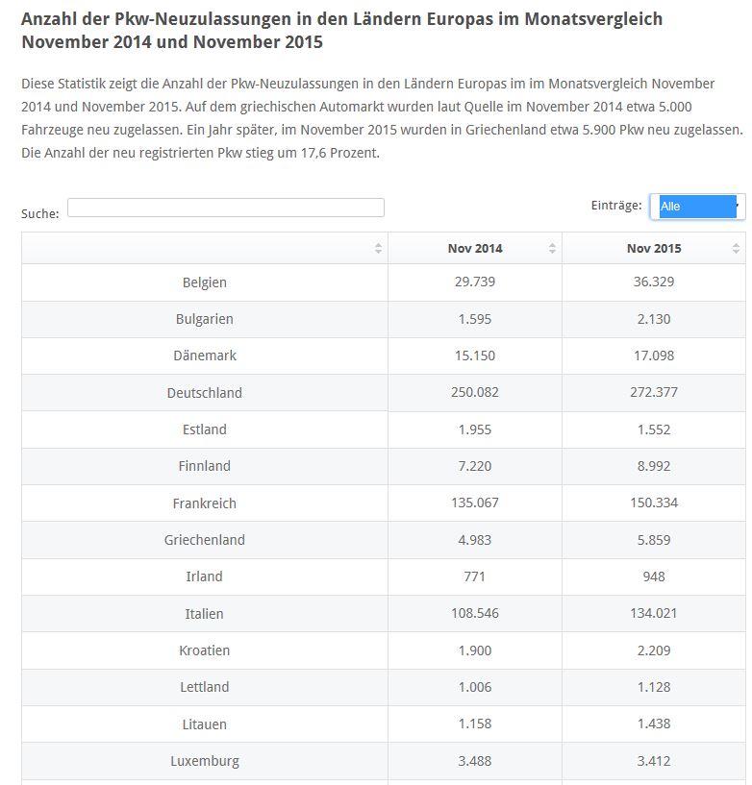Focus the Suche search field
This screenshot has height=785, width=752.
click(226, 208)
